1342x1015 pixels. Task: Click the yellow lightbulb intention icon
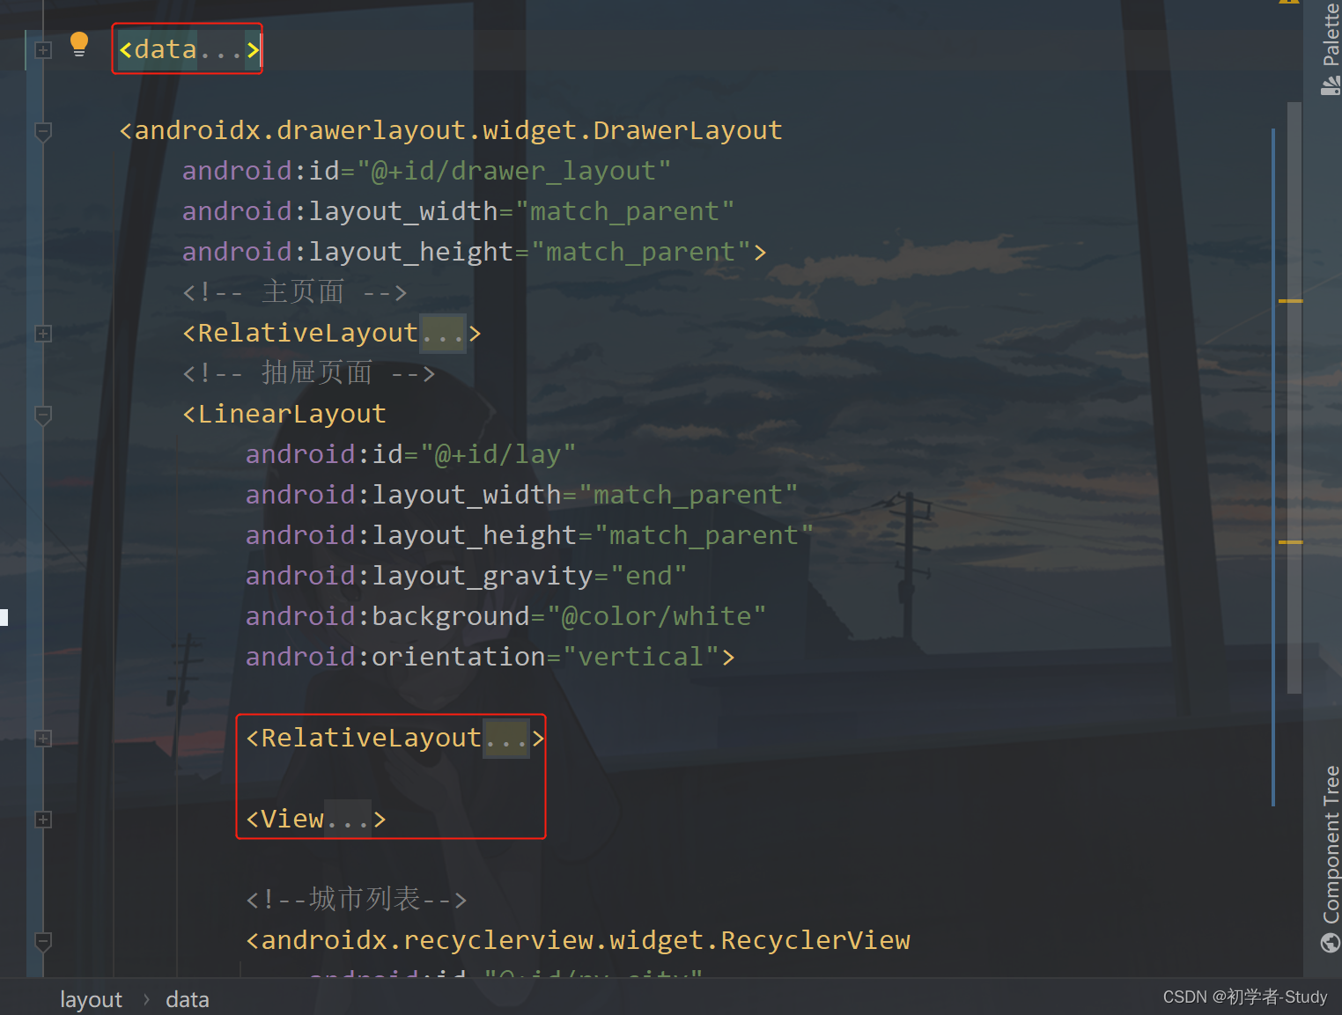(79, 44)
